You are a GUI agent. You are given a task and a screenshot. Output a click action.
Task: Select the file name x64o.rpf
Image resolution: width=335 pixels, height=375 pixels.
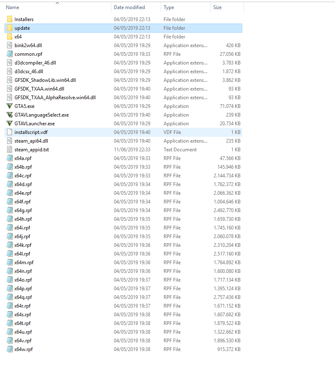click(x=23, y=280)
